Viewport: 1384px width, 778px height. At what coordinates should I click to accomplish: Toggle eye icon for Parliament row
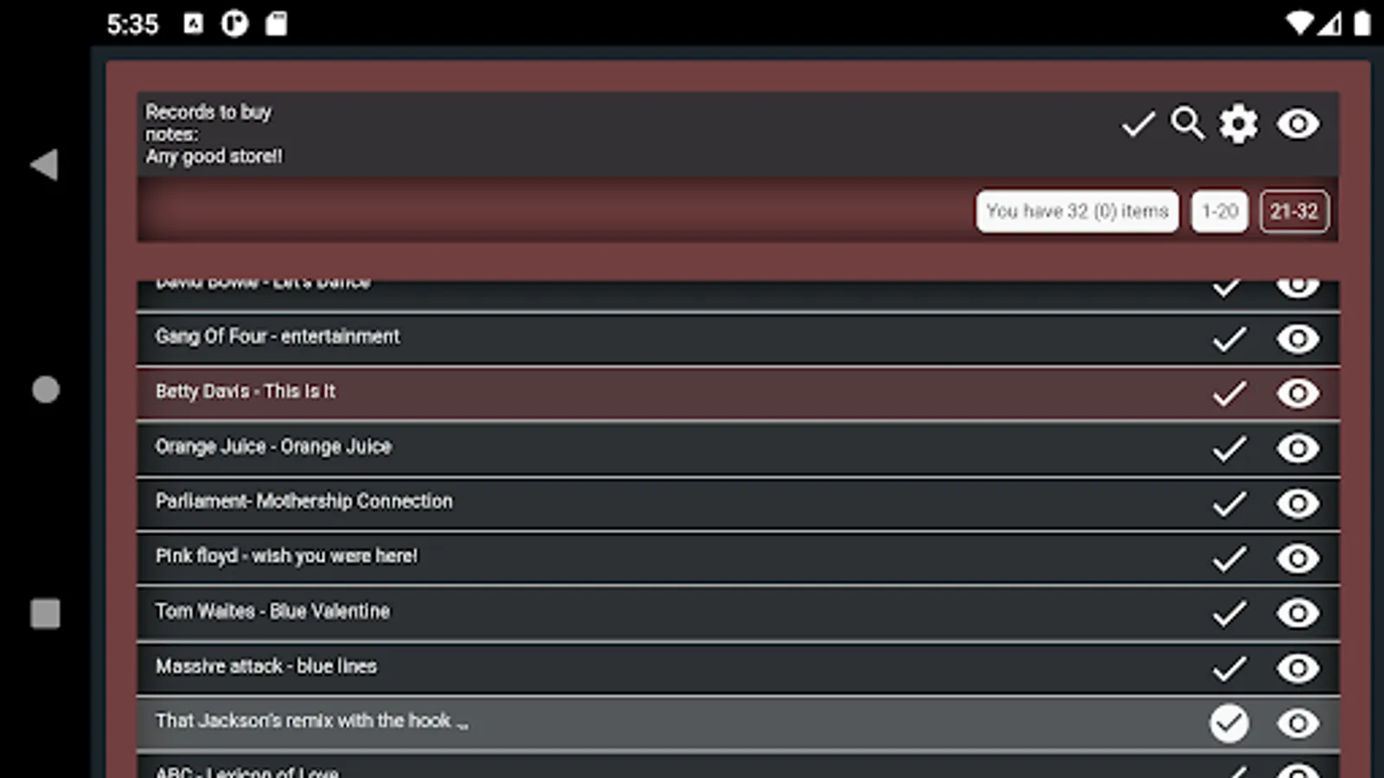point(1298,503)
